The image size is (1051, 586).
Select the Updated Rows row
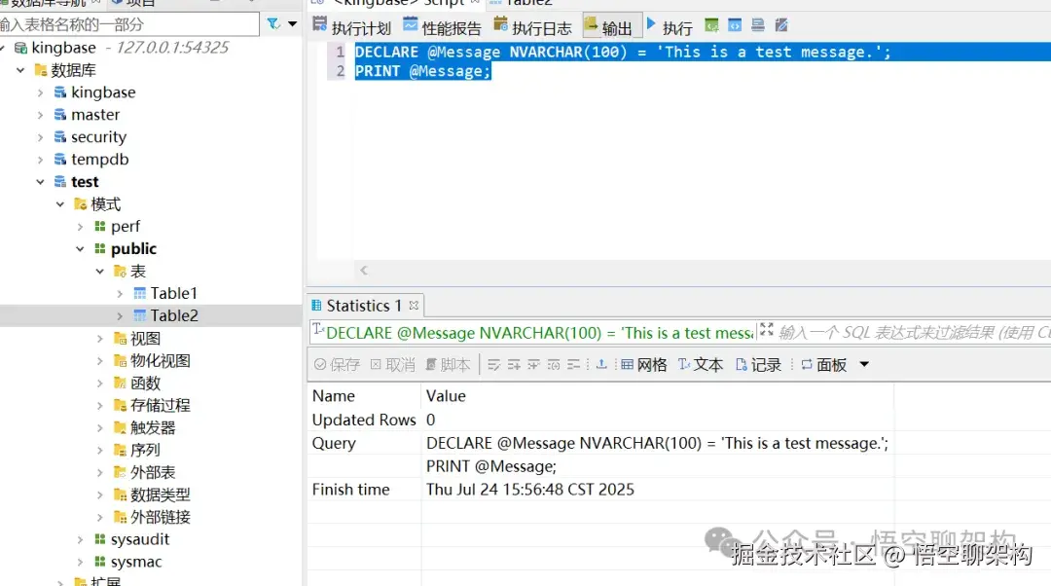(x=599, y=420)
